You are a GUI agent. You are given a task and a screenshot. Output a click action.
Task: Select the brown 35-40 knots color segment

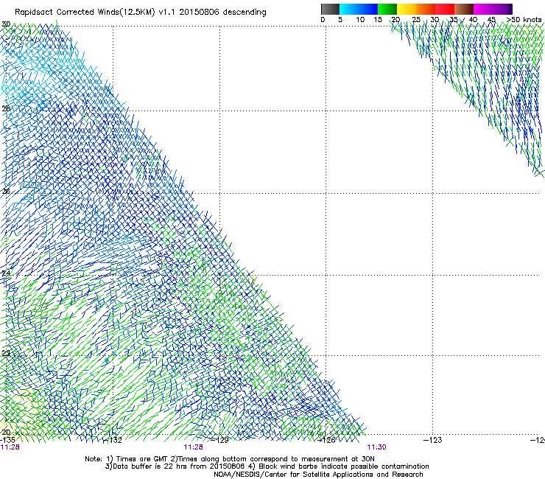(464, 9)
